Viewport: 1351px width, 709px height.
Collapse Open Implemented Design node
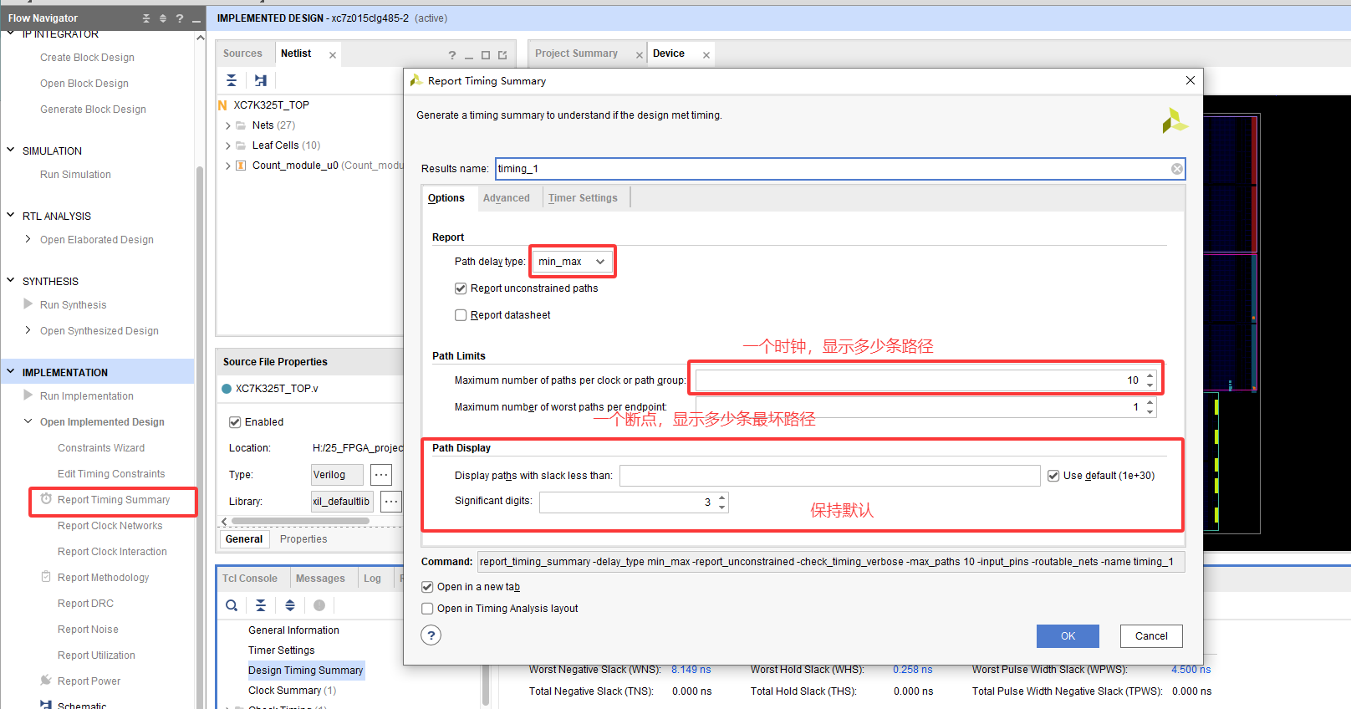point(28,421)
